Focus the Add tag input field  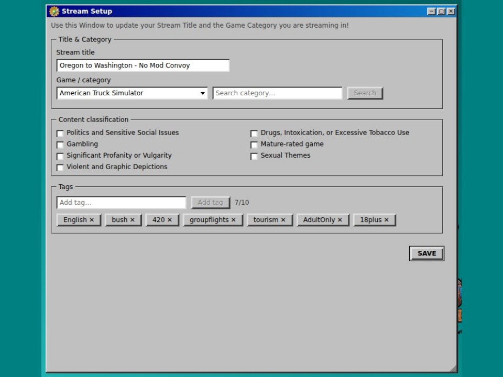(x=121, y=203)
